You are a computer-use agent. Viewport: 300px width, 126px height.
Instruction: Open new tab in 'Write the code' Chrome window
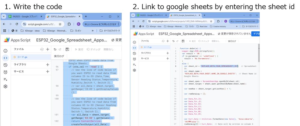tap(86, 16)
